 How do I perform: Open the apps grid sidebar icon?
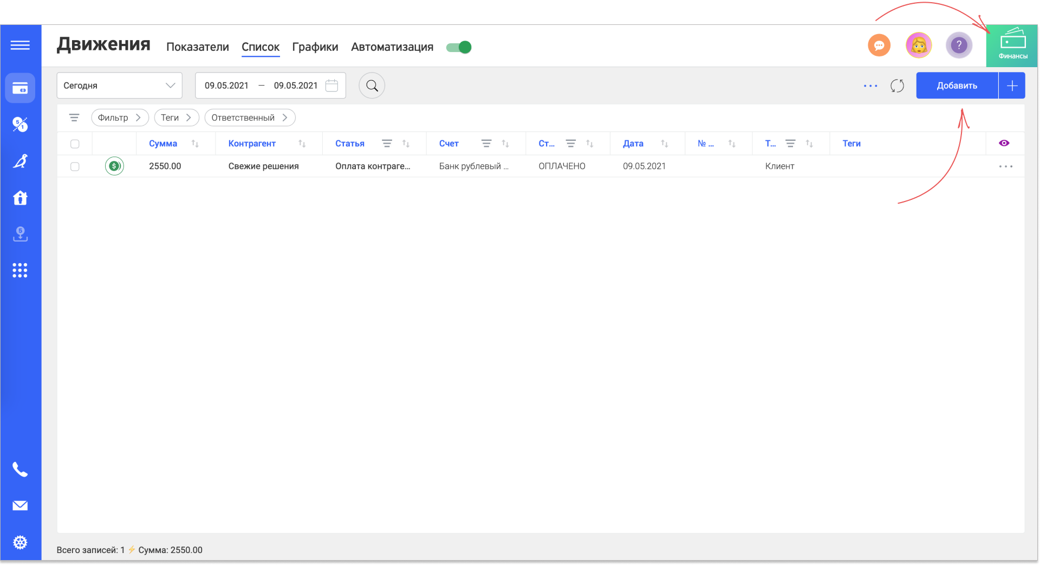tap(20, 270)
